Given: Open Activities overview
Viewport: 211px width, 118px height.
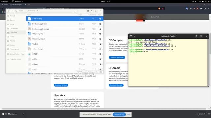Looking at the screenshot, I should click(5, 1).
